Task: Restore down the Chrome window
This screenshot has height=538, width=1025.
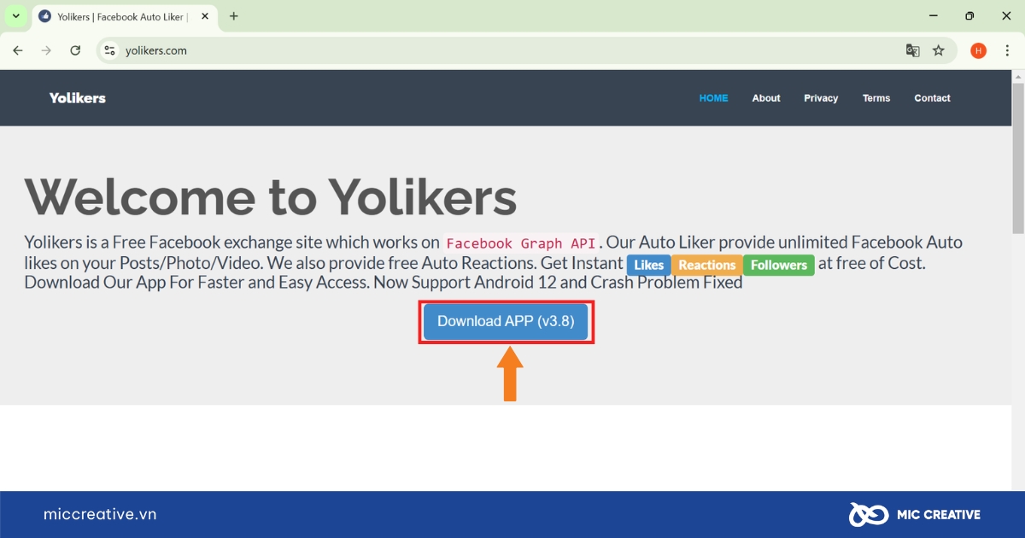Action: tap(969, 16)
